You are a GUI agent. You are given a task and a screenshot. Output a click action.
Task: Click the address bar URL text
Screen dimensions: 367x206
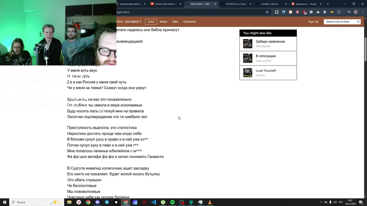tap(123, 12)
